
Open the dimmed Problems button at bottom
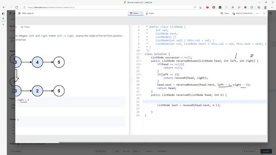pyautogui.click(x=16, y=151)
